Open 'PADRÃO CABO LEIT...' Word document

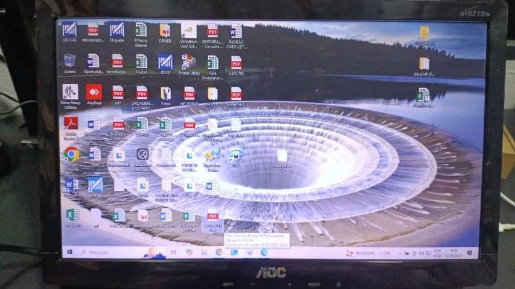[x=236, y=36]
